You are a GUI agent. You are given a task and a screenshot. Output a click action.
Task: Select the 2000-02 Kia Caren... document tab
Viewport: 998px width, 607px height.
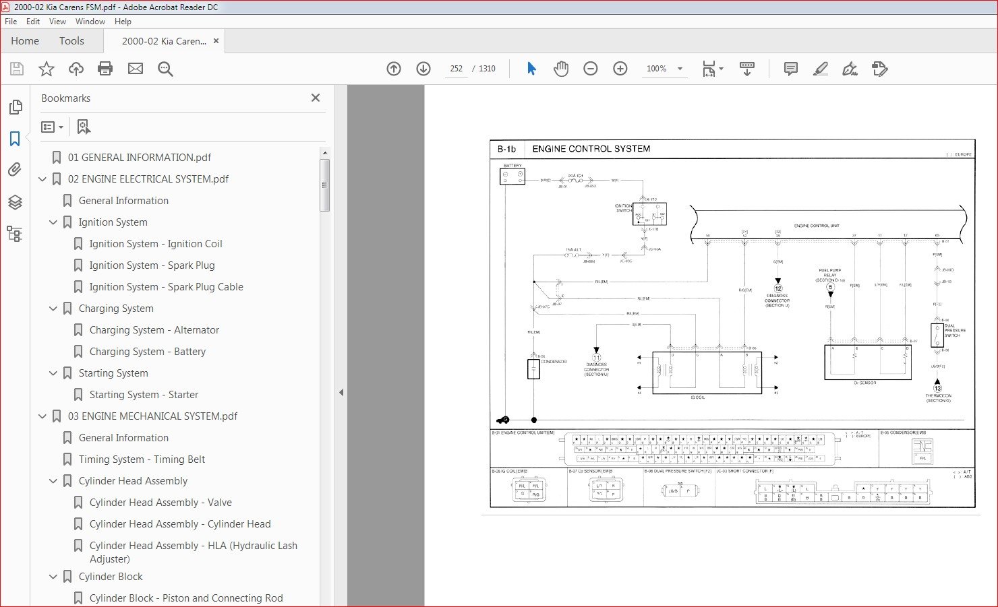click(164, 41)
